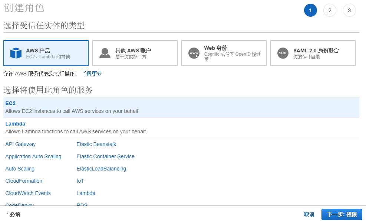Choose CloudWatch Events service
This screenshot has width=366, height=221.
28,193
